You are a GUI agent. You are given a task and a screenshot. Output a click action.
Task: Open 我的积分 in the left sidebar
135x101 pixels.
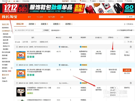(5, 58)
